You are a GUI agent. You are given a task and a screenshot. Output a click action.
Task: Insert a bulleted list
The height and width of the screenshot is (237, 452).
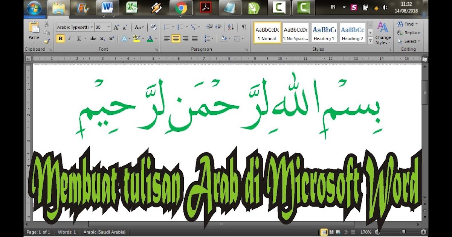coord(167,27)
